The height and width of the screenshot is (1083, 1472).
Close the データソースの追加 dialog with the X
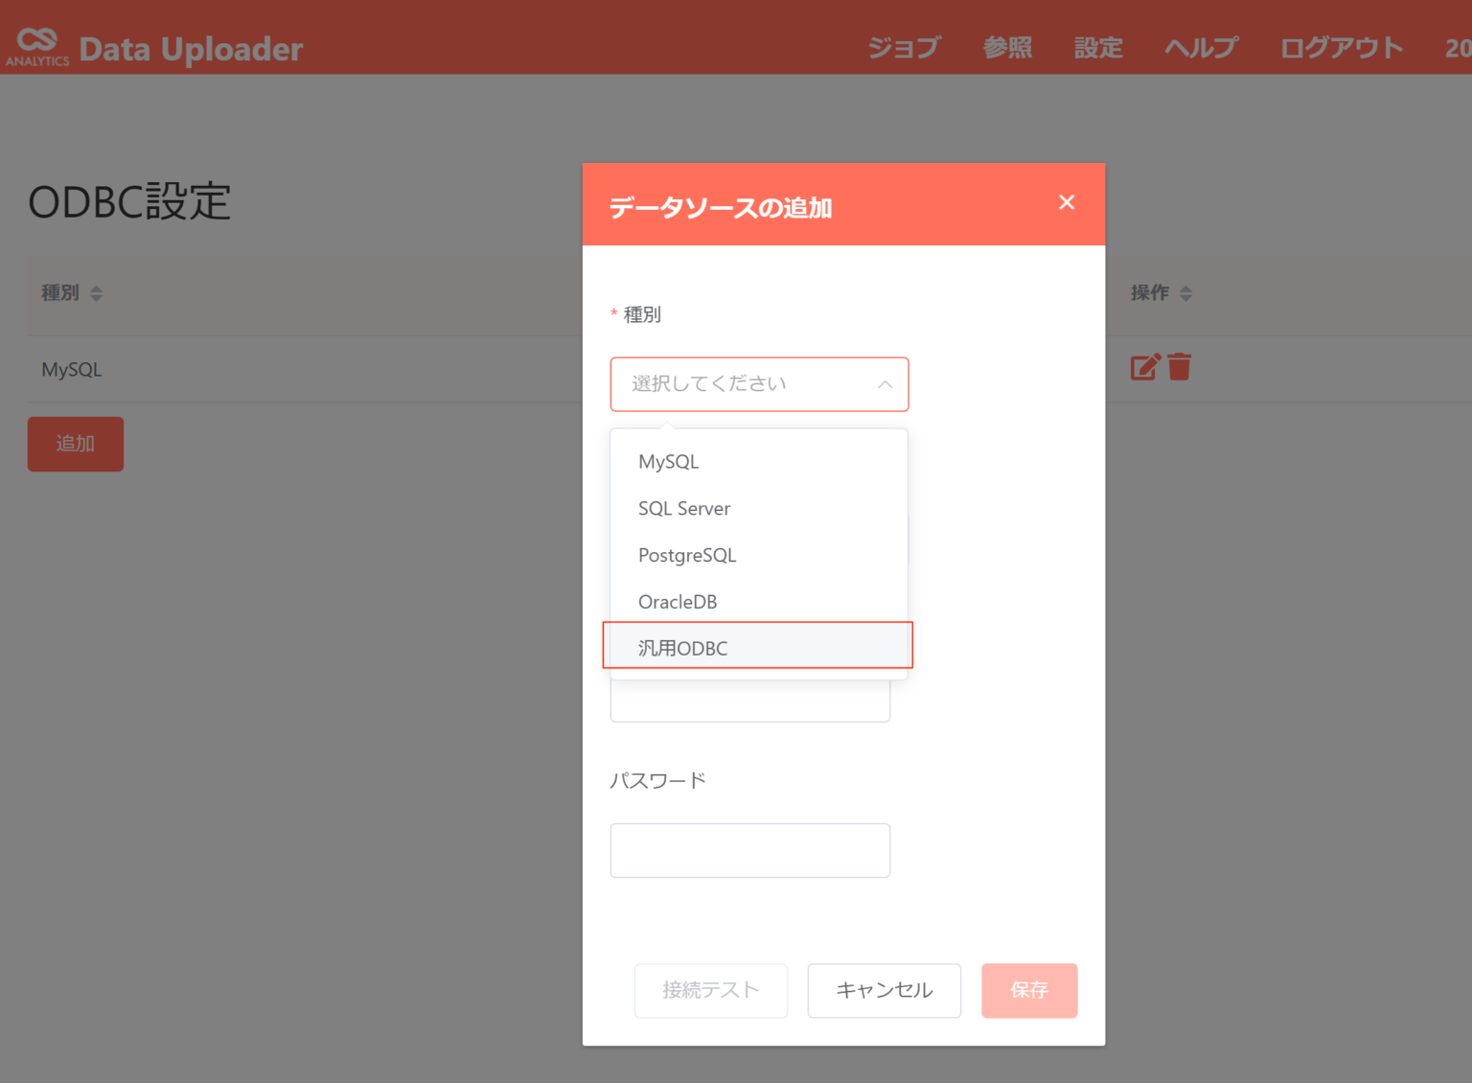tap(1067, 202)
